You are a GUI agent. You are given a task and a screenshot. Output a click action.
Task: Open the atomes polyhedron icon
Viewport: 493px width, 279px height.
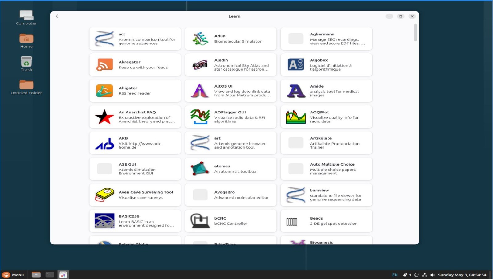(x=200, y=169)
